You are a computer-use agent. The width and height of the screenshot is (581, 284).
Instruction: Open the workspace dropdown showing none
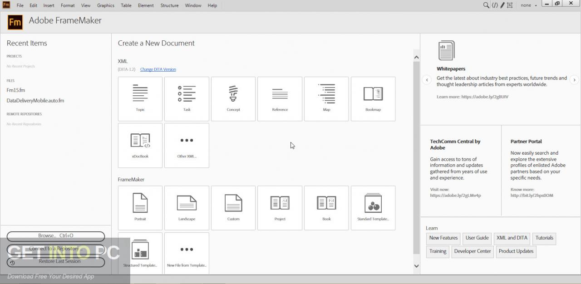pyautogui.click(x=529, y=5)
